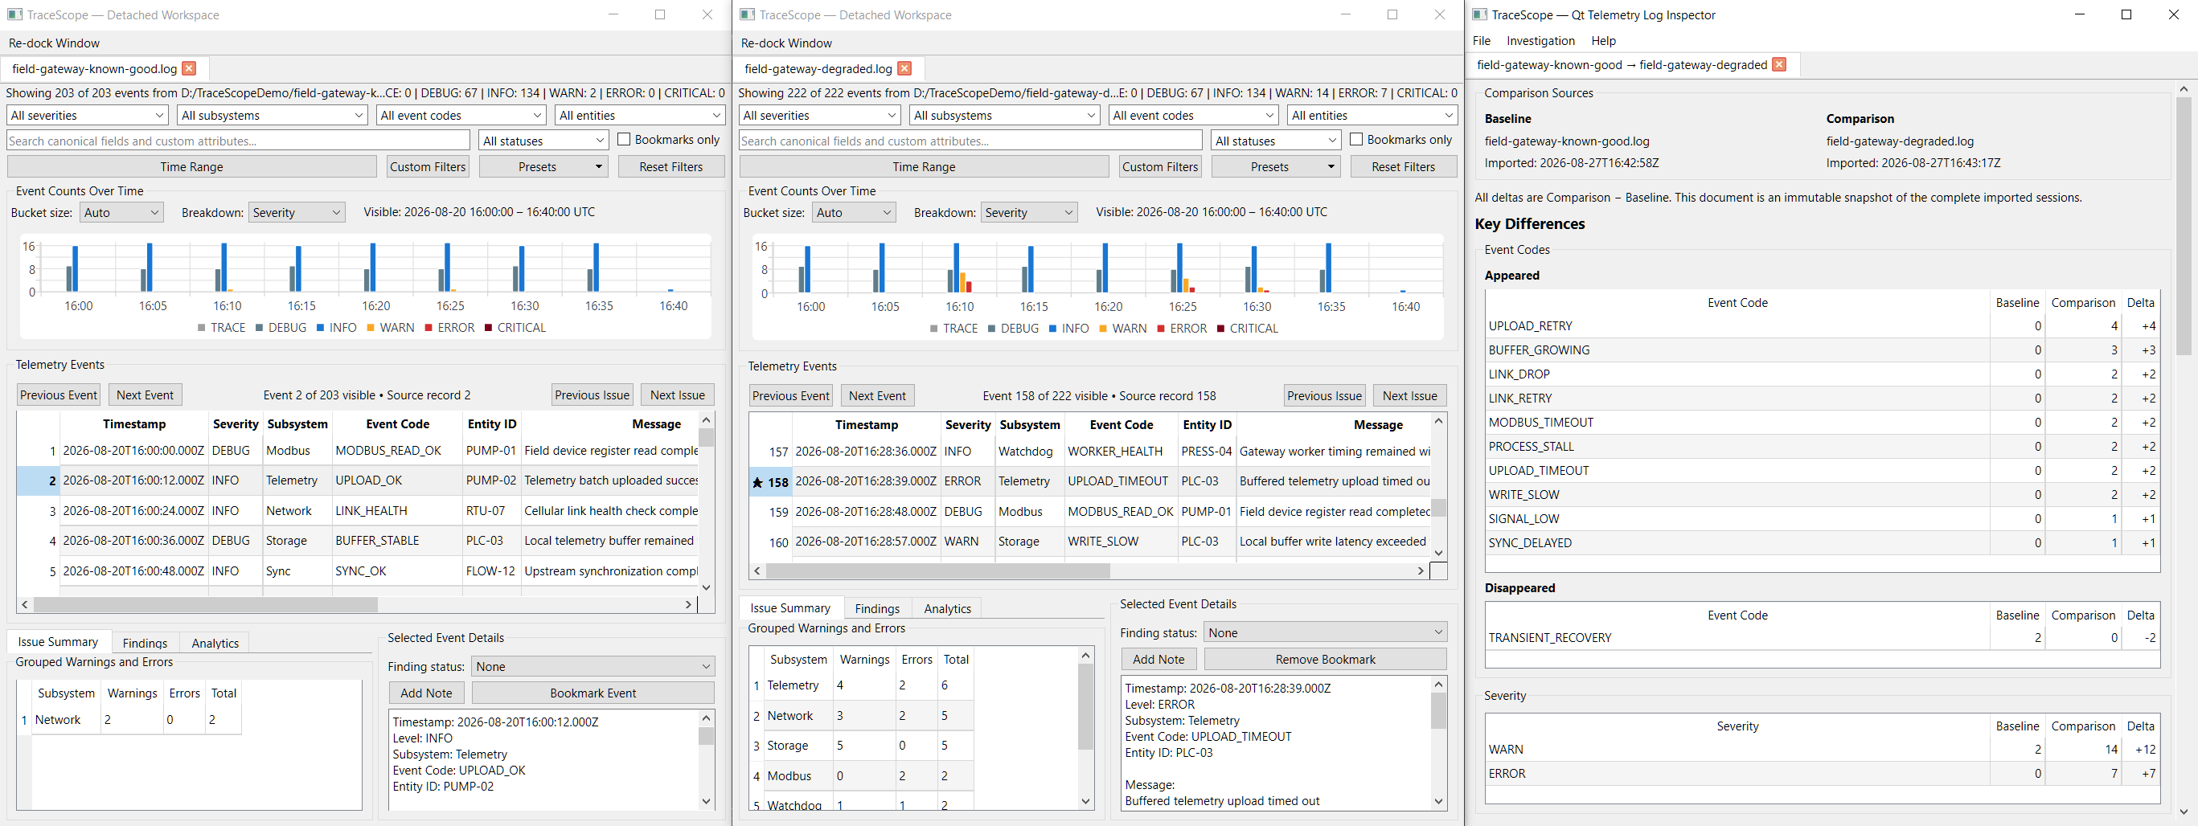Click Previous Event in the degraded window
Image resolution: width=2198 pixels, height=826 pixels.
point(791,396)
